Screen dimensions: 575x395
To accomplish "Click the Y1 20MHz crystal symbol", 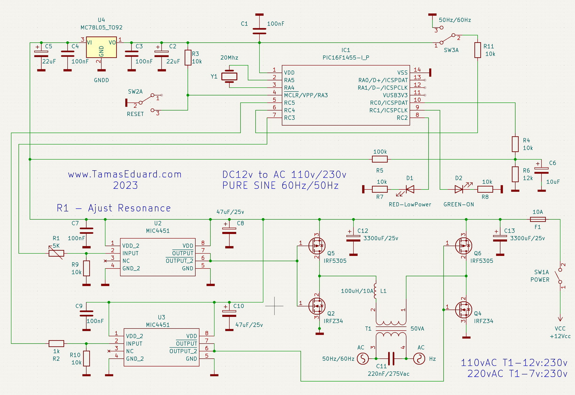I will (x=229, y=76).
